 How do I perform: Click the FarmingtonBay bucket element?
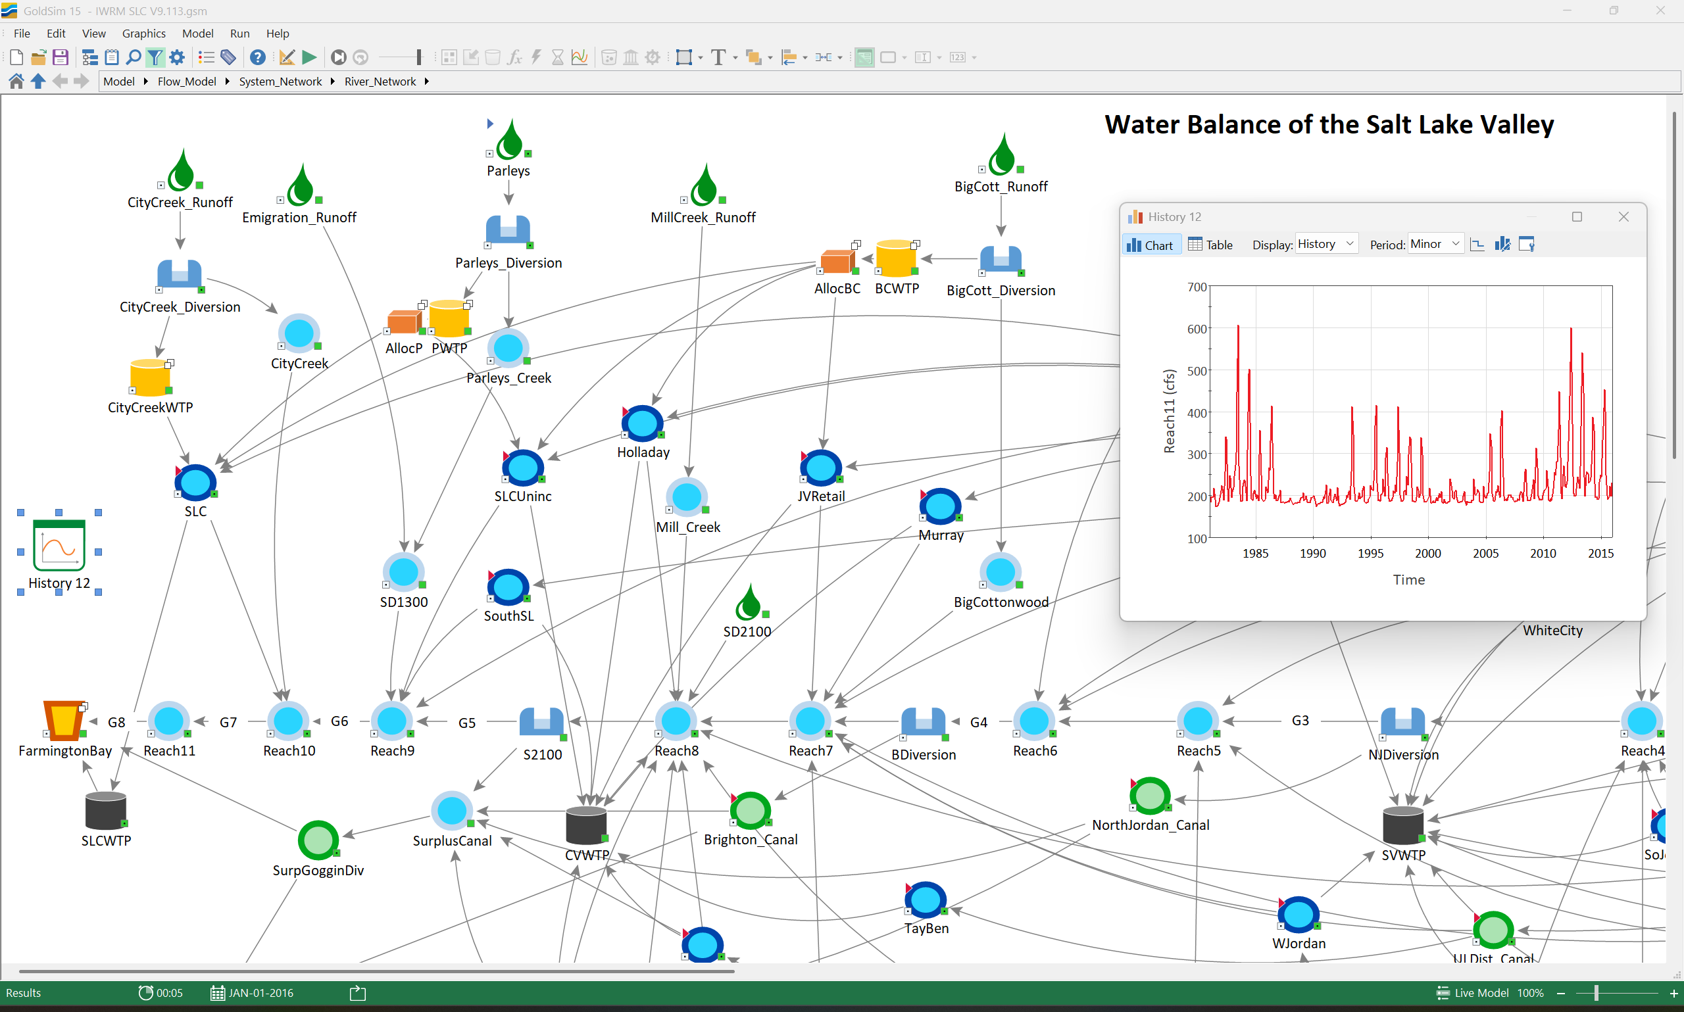tap(63, 719)
